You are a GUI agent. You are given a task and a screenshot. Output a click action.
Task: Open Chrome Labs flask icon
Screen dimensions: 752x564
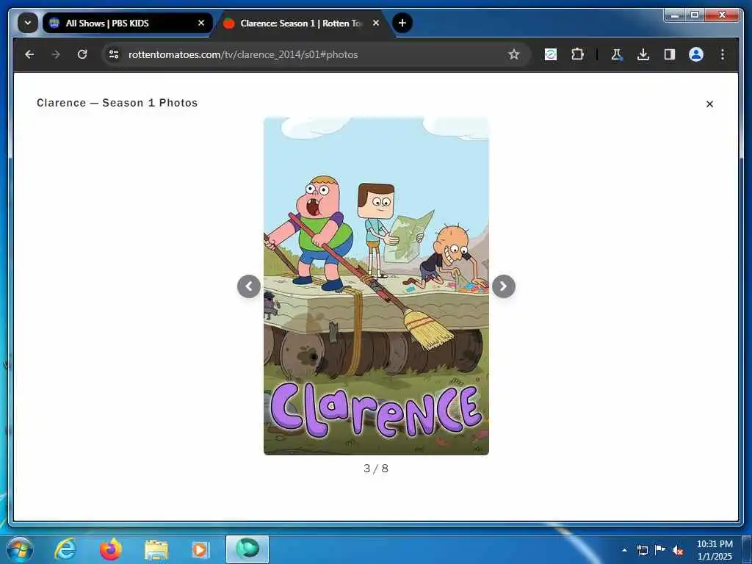[617, 54]
